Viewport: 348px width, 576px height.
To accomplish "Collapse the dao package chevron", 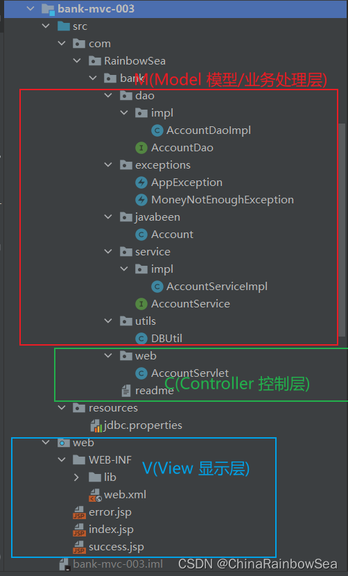I will click(x=108, y=96).
